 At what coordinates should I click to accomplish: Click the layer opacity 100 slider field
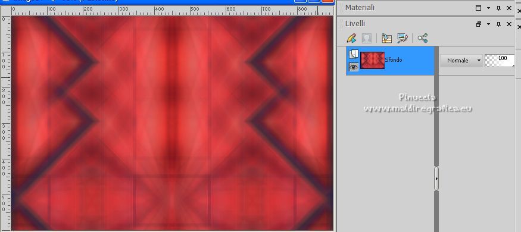point(500,61)
